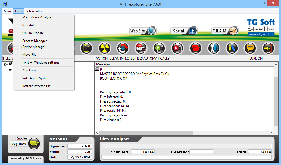Click the speech bubble message icon
The image size is (281, 165).
250,48
